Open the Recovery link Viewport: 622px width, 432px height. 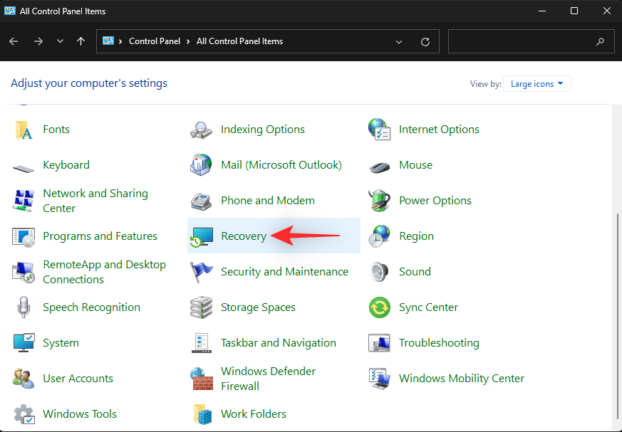244,236
